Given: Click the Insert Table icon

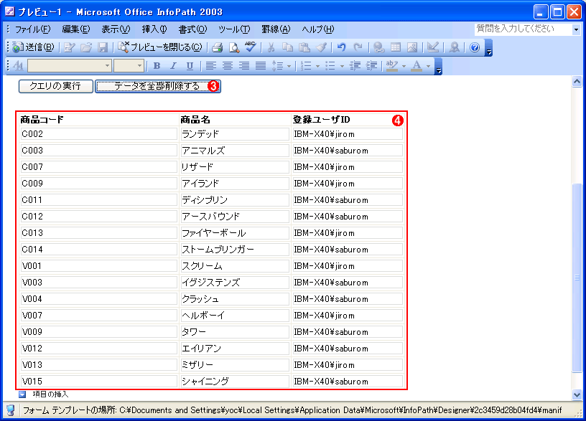Looking at the screenshot, I should point(396,47).
